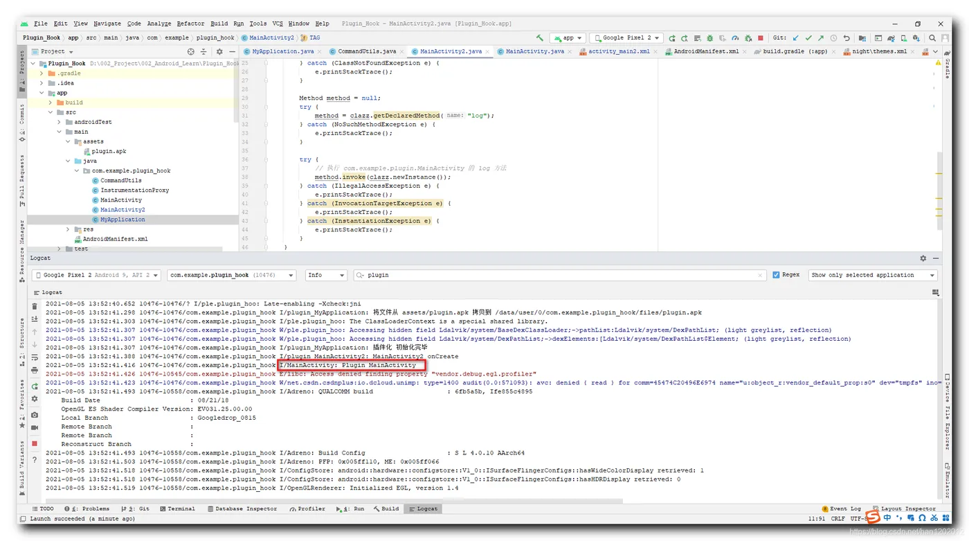The image size is (969, 541).
Task: Click locate-file target icon in Project panel
Action: click(191, 51)
